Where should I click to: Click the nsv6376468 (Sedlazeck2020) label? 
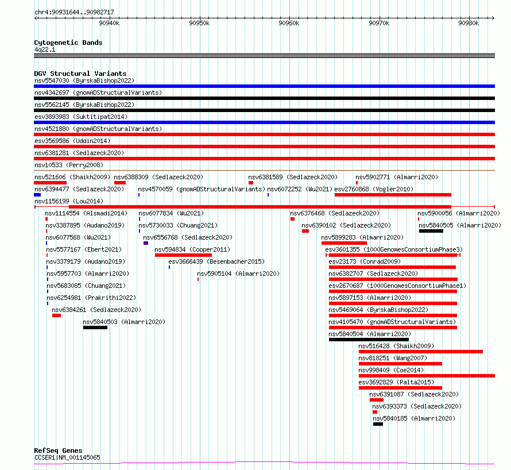pyautogui.click(x=335, y=213)
